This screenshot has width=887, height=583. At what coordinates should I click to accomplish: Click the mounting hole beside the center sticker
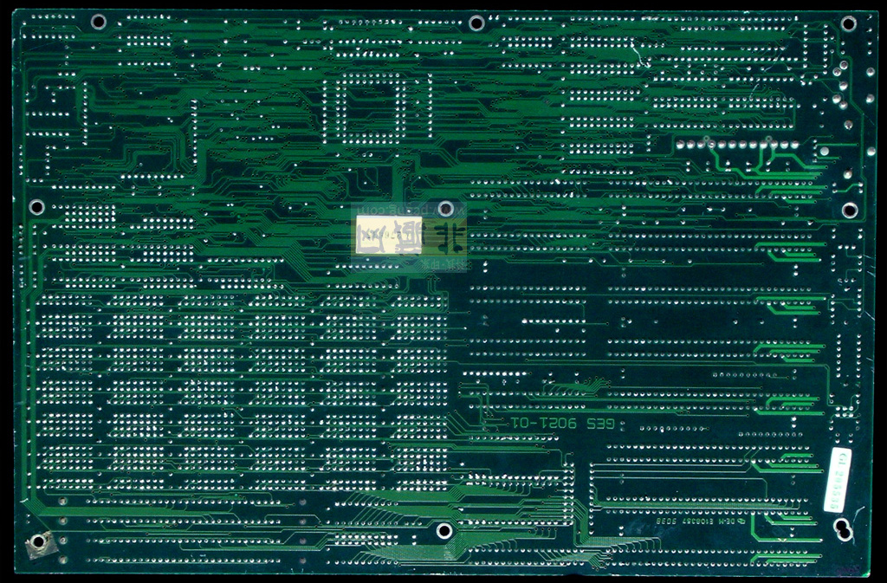tap(445, 209)
